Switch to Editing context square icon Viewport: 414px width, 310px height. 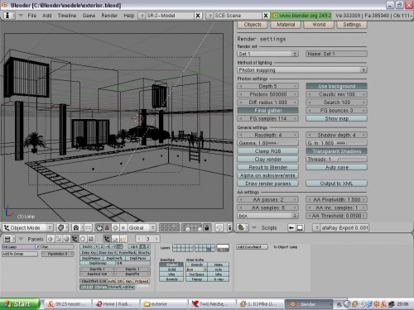point(83,239)
